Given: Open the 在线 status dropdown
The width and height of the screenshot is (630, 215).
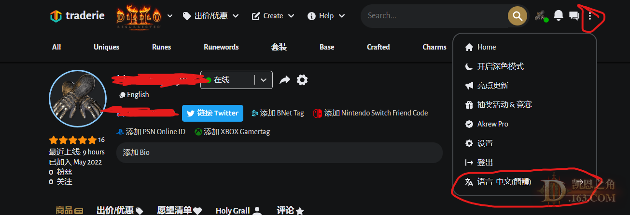Looking at the screenshot, I should pyautogui.click(x=263, y=80).
